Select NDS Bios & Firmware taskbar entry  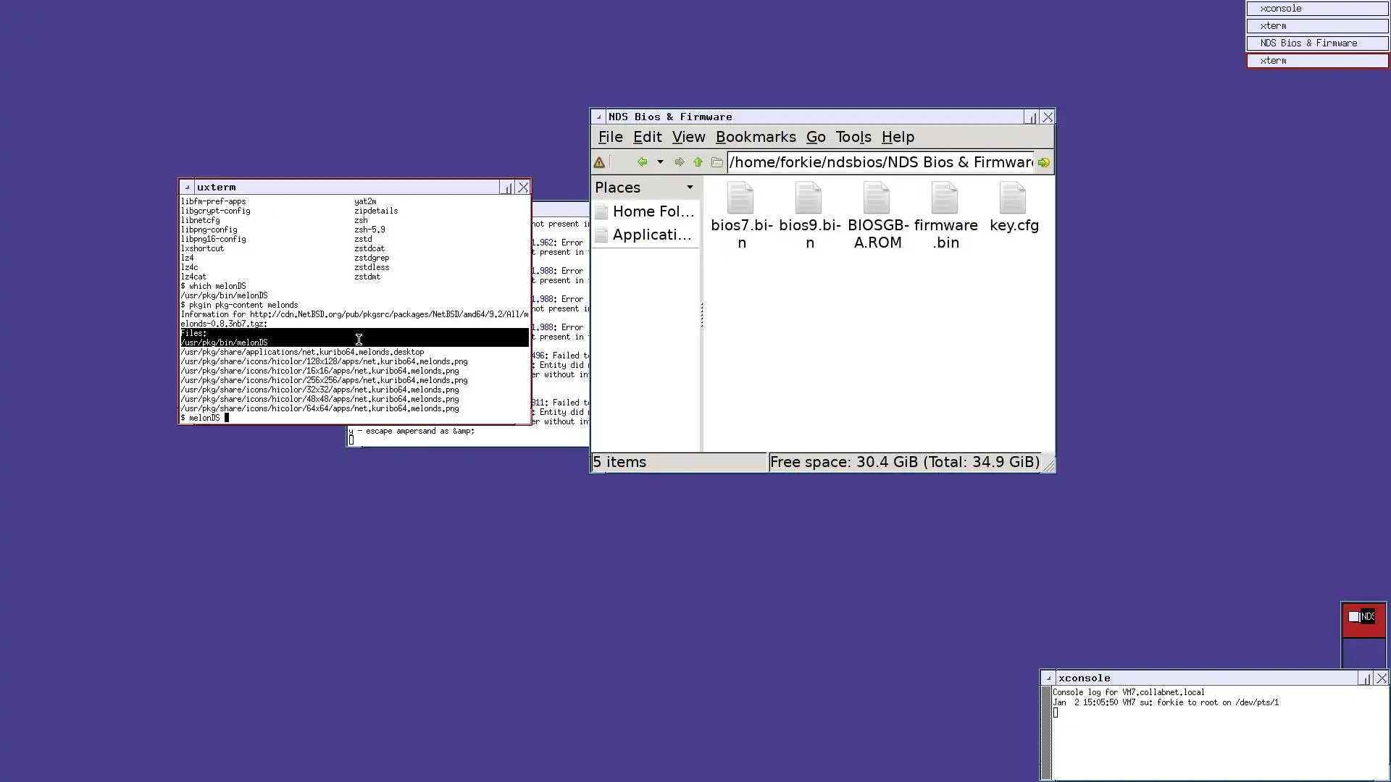tap(1316, 43)
